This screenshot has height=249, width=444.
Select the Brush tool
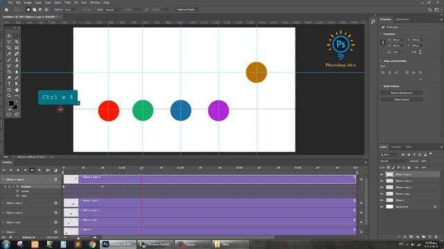(x=9, y=59)
